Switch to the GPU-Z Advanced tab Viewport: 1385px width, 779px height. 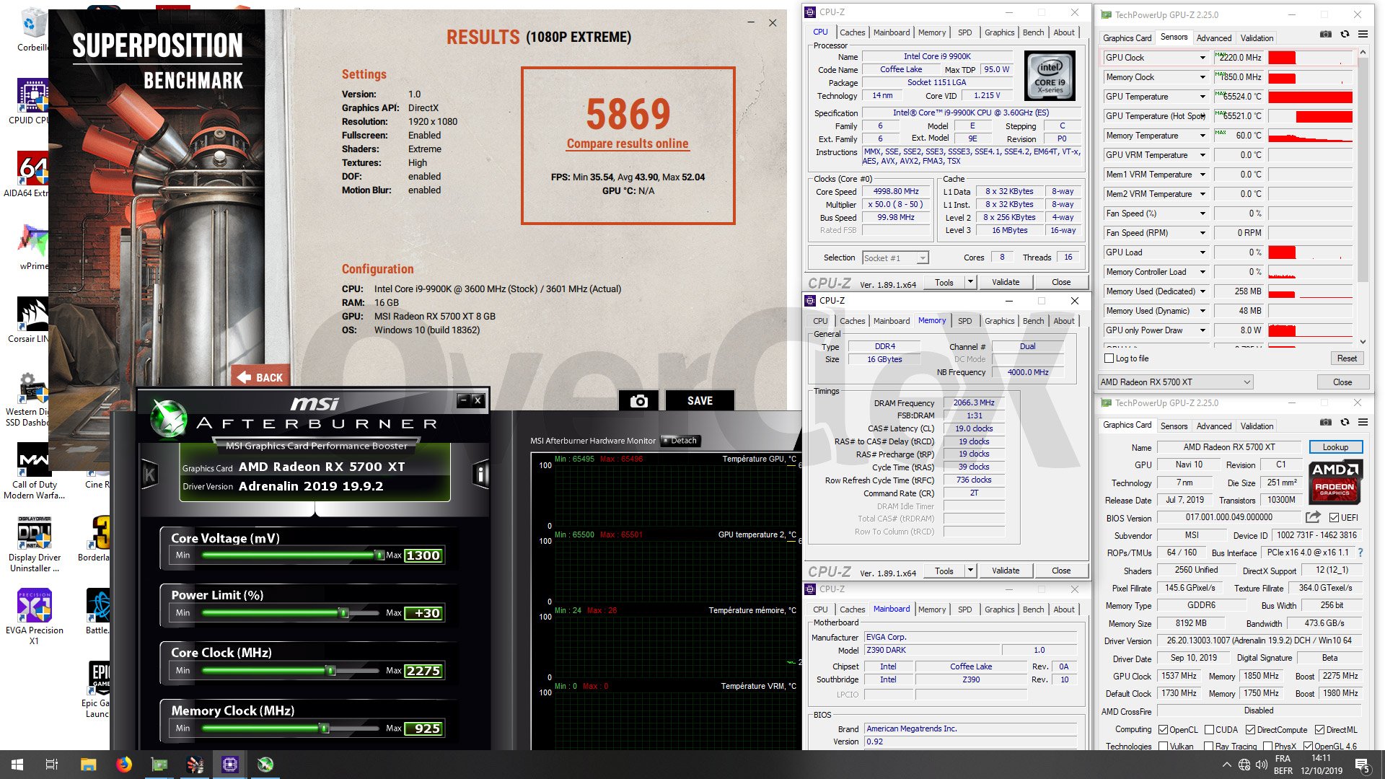[x=1213, y=38]
